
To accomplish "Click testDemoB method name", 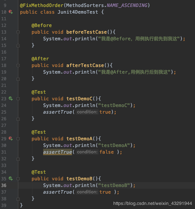I will (79, 179).
